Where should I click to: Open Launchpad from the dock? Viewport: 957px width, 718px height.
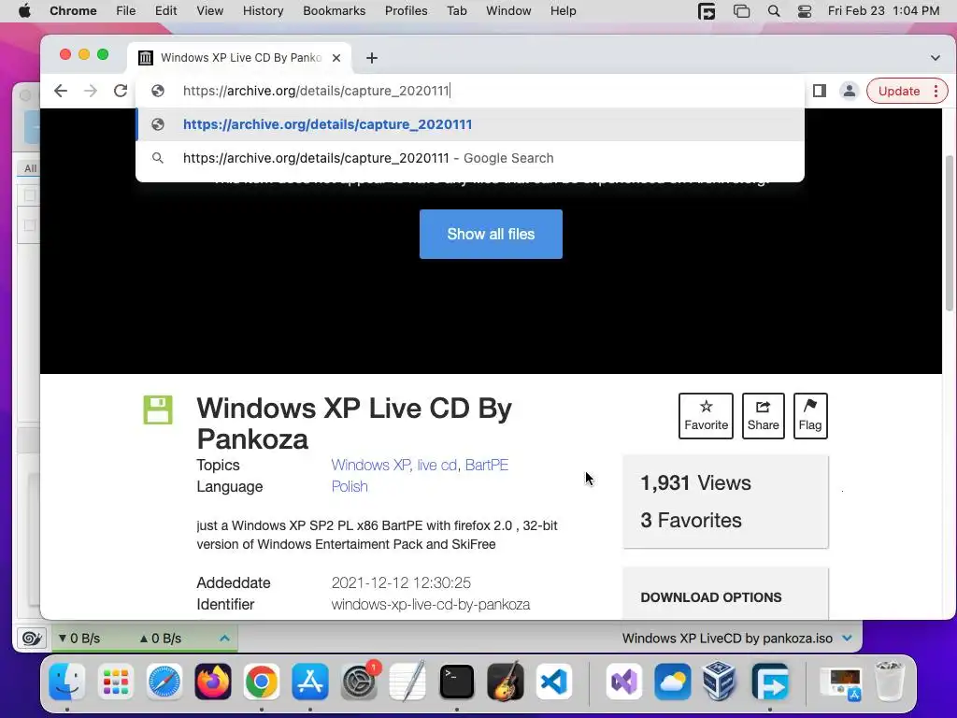tap(115, 682)
